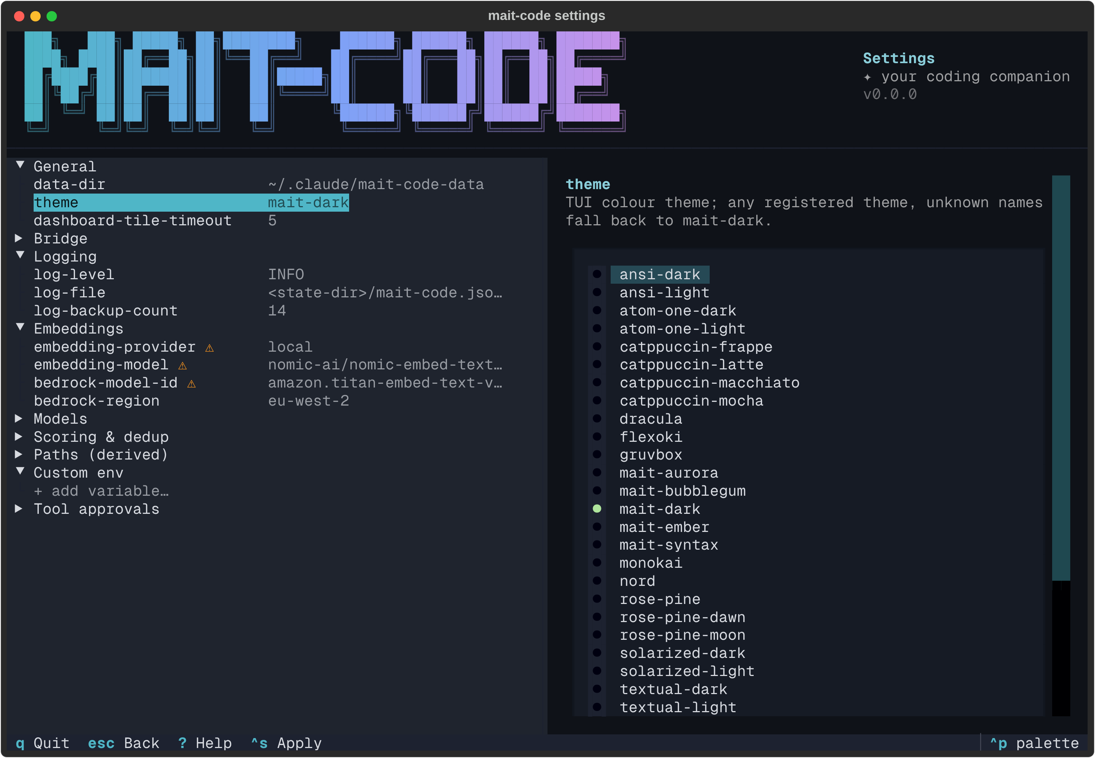Image resolution: width=1095 pixels, height=758 pixels.
Task: Select the ansi-light theme option
Action: click(664, 293)
